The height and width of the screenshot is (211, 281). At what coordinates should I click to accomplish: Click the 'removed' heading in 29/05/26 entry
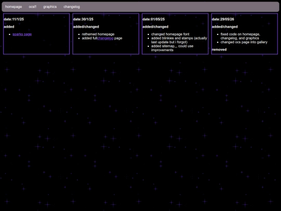219,49
